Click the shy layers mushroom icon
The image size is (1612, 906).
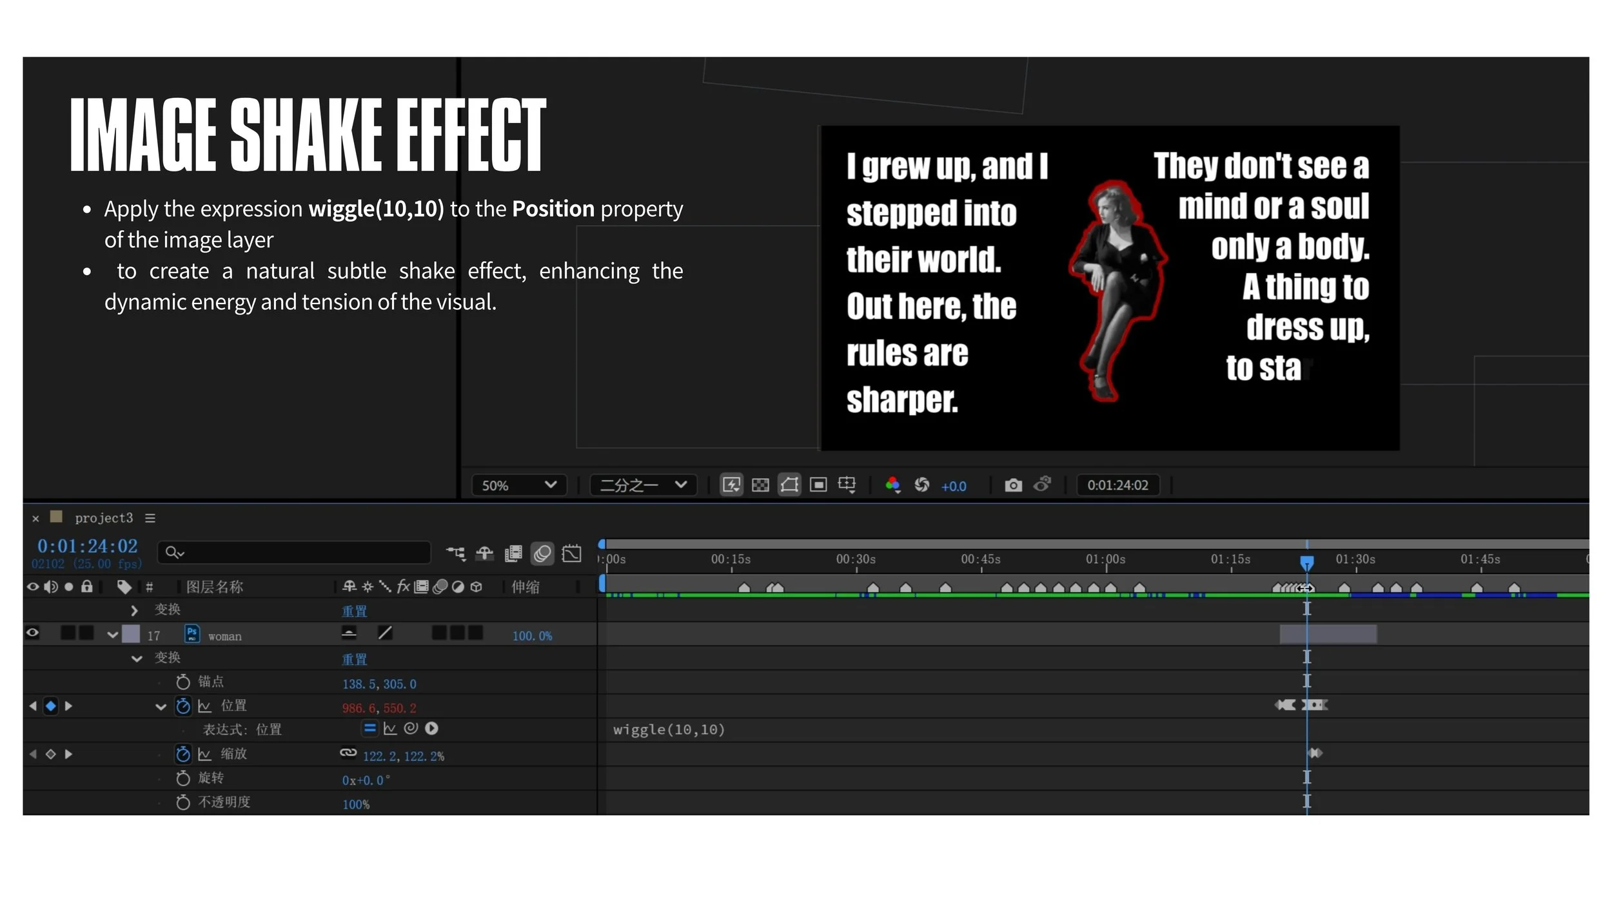484,554
